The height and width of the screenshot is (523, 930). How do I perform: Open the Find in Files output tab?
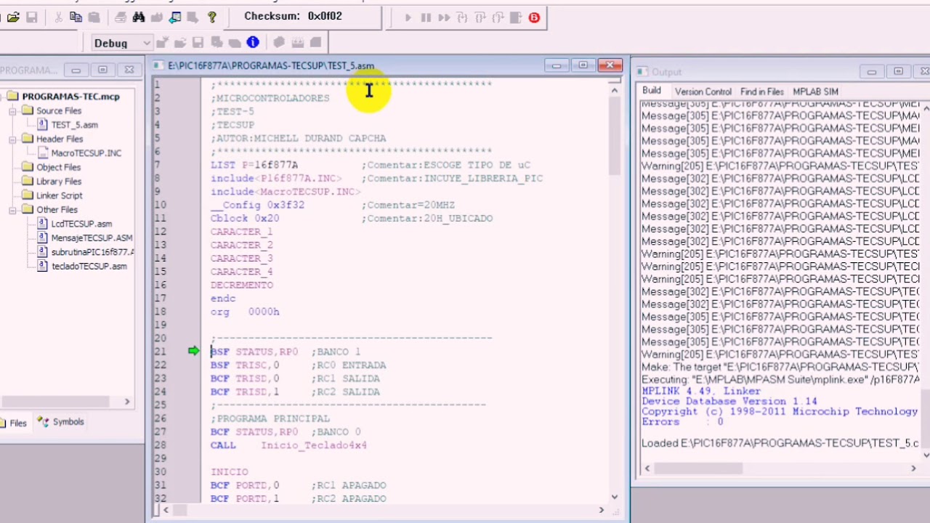761,92
